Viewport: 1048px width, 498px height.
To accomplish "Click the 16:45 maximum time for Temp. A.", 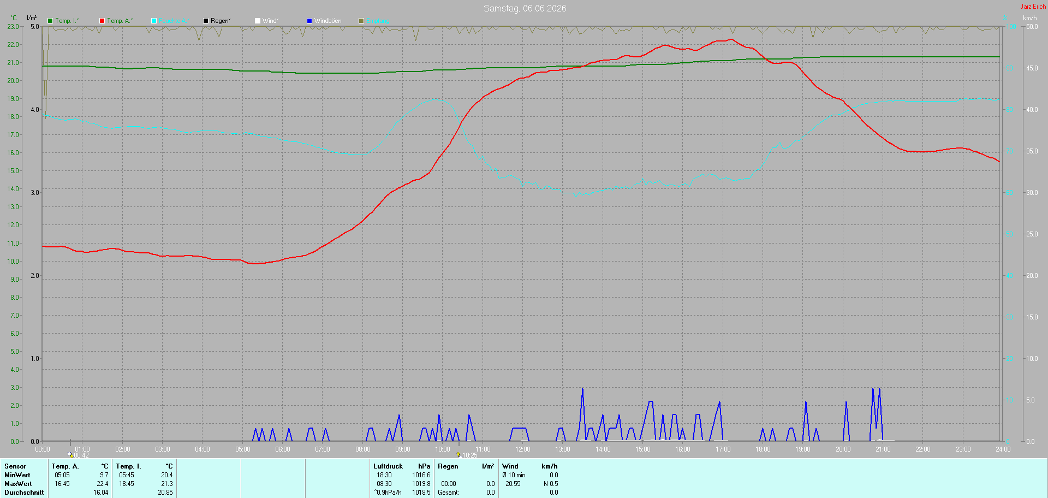I will point(62,484).
